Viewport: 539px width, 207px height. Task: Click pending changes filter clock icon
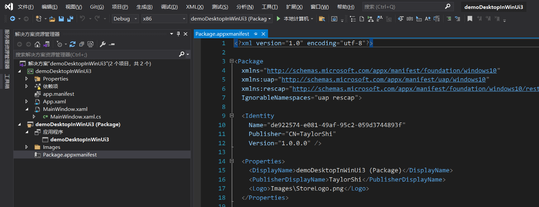[x=59, y=44]
